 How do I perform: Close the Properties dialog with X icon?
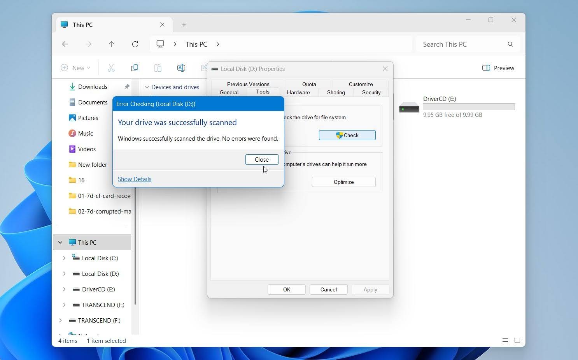pyautogui.click(x=385, y=69)
